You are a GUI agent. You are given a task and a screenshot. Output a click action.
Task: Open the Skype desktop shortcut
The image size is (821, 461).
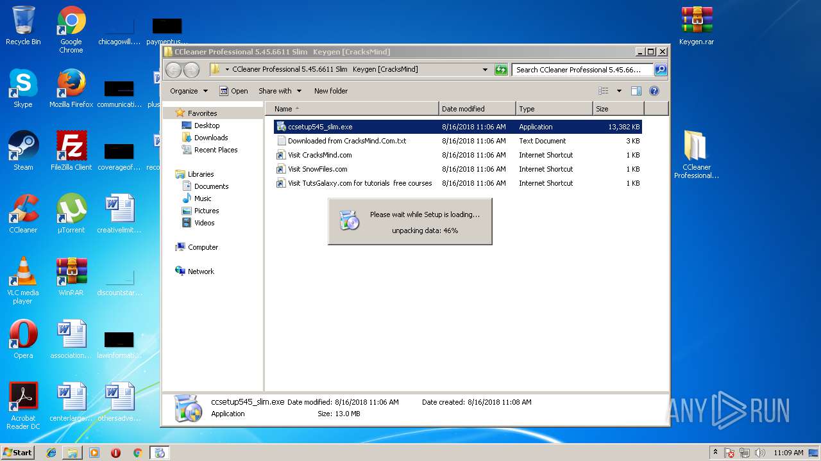pyautogui.click(x=23, y=88)
